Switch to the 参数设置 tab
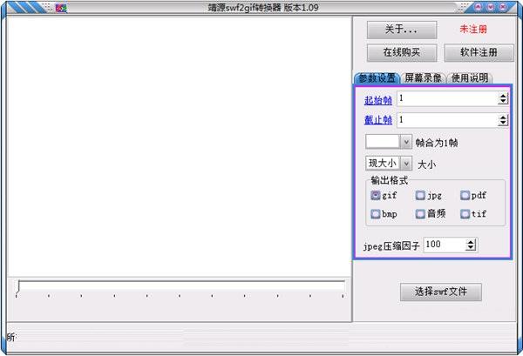This screenshot has height=356, width=523. [377, 78]
